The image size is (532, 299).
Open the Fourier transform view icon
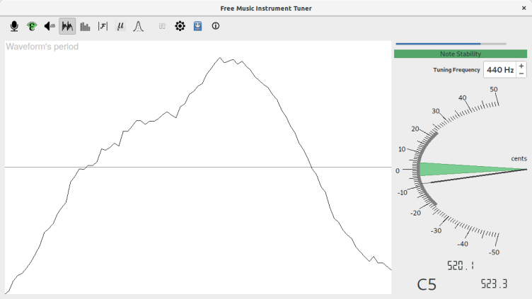coord(103,26)
